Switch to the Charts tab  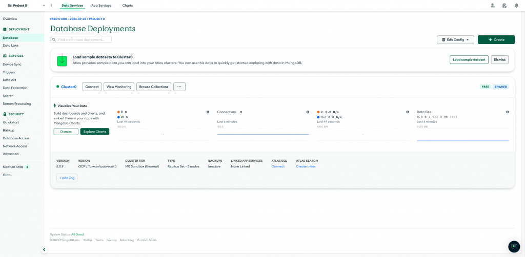coord(128,5)
